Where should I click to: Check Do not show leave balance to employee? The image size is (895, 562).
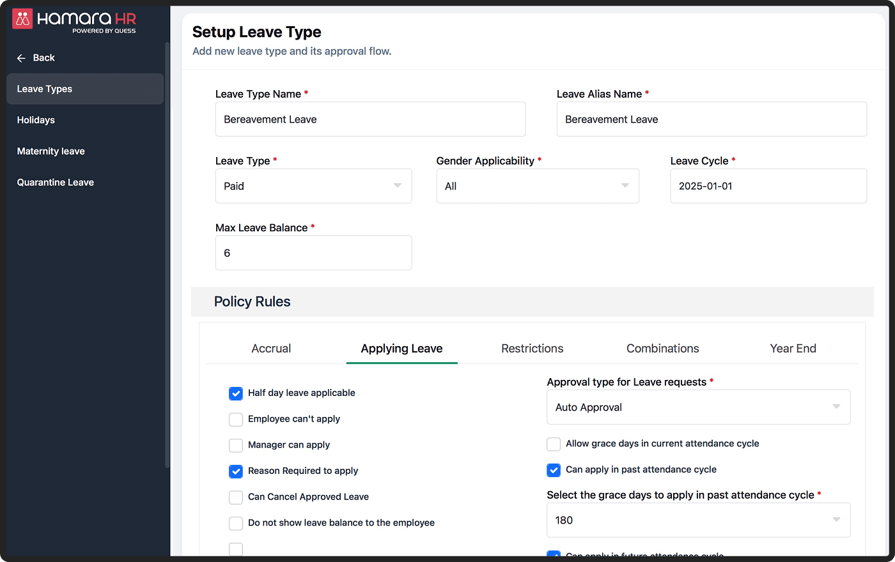(x=236, y=523)
